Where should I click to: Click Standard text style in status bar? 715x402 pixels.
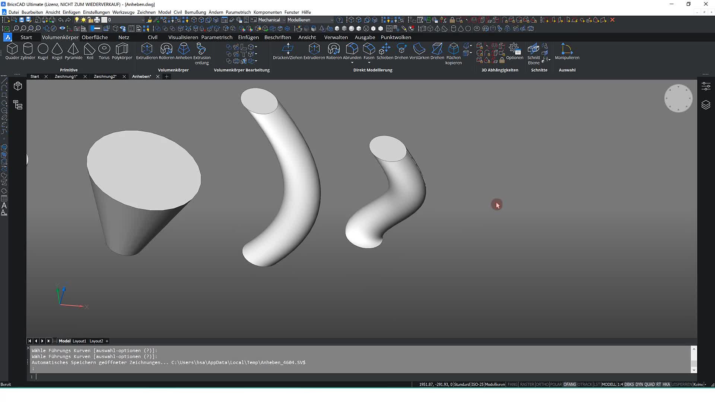point(462,385)
